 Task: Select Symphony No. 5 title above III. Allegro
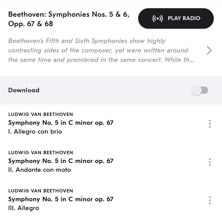pos(61,199)
